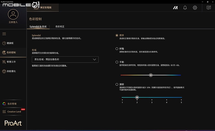Viewport: 215px width, 131px height.
Task: Open settings gear icon
Action: click(x=195, y=8)
